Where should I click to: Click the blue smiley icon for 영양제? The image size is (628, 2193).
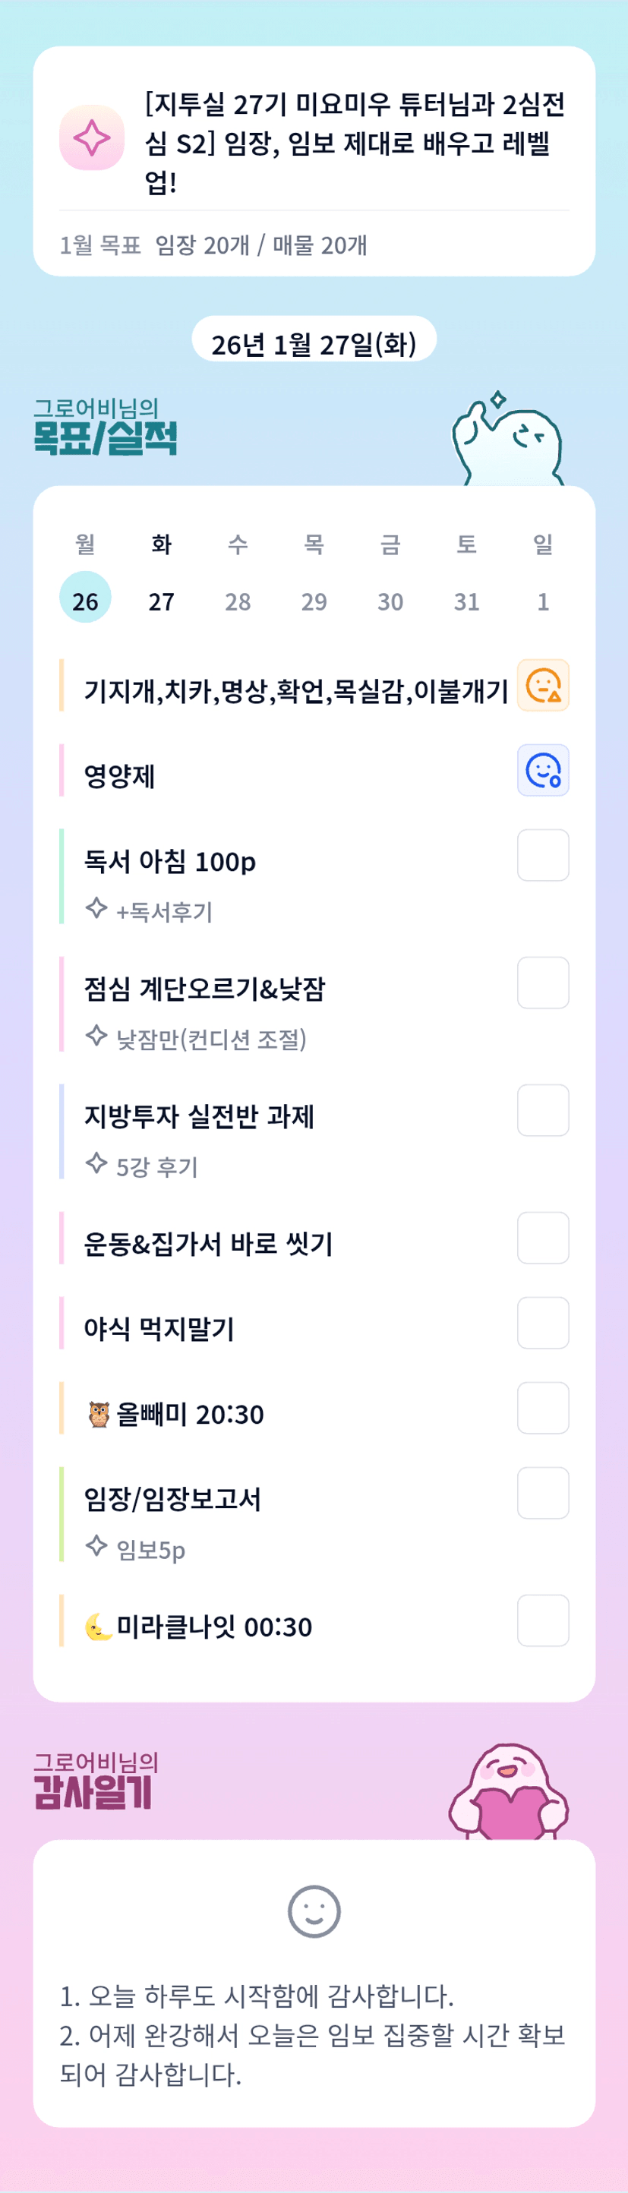[x=543, y=771]
